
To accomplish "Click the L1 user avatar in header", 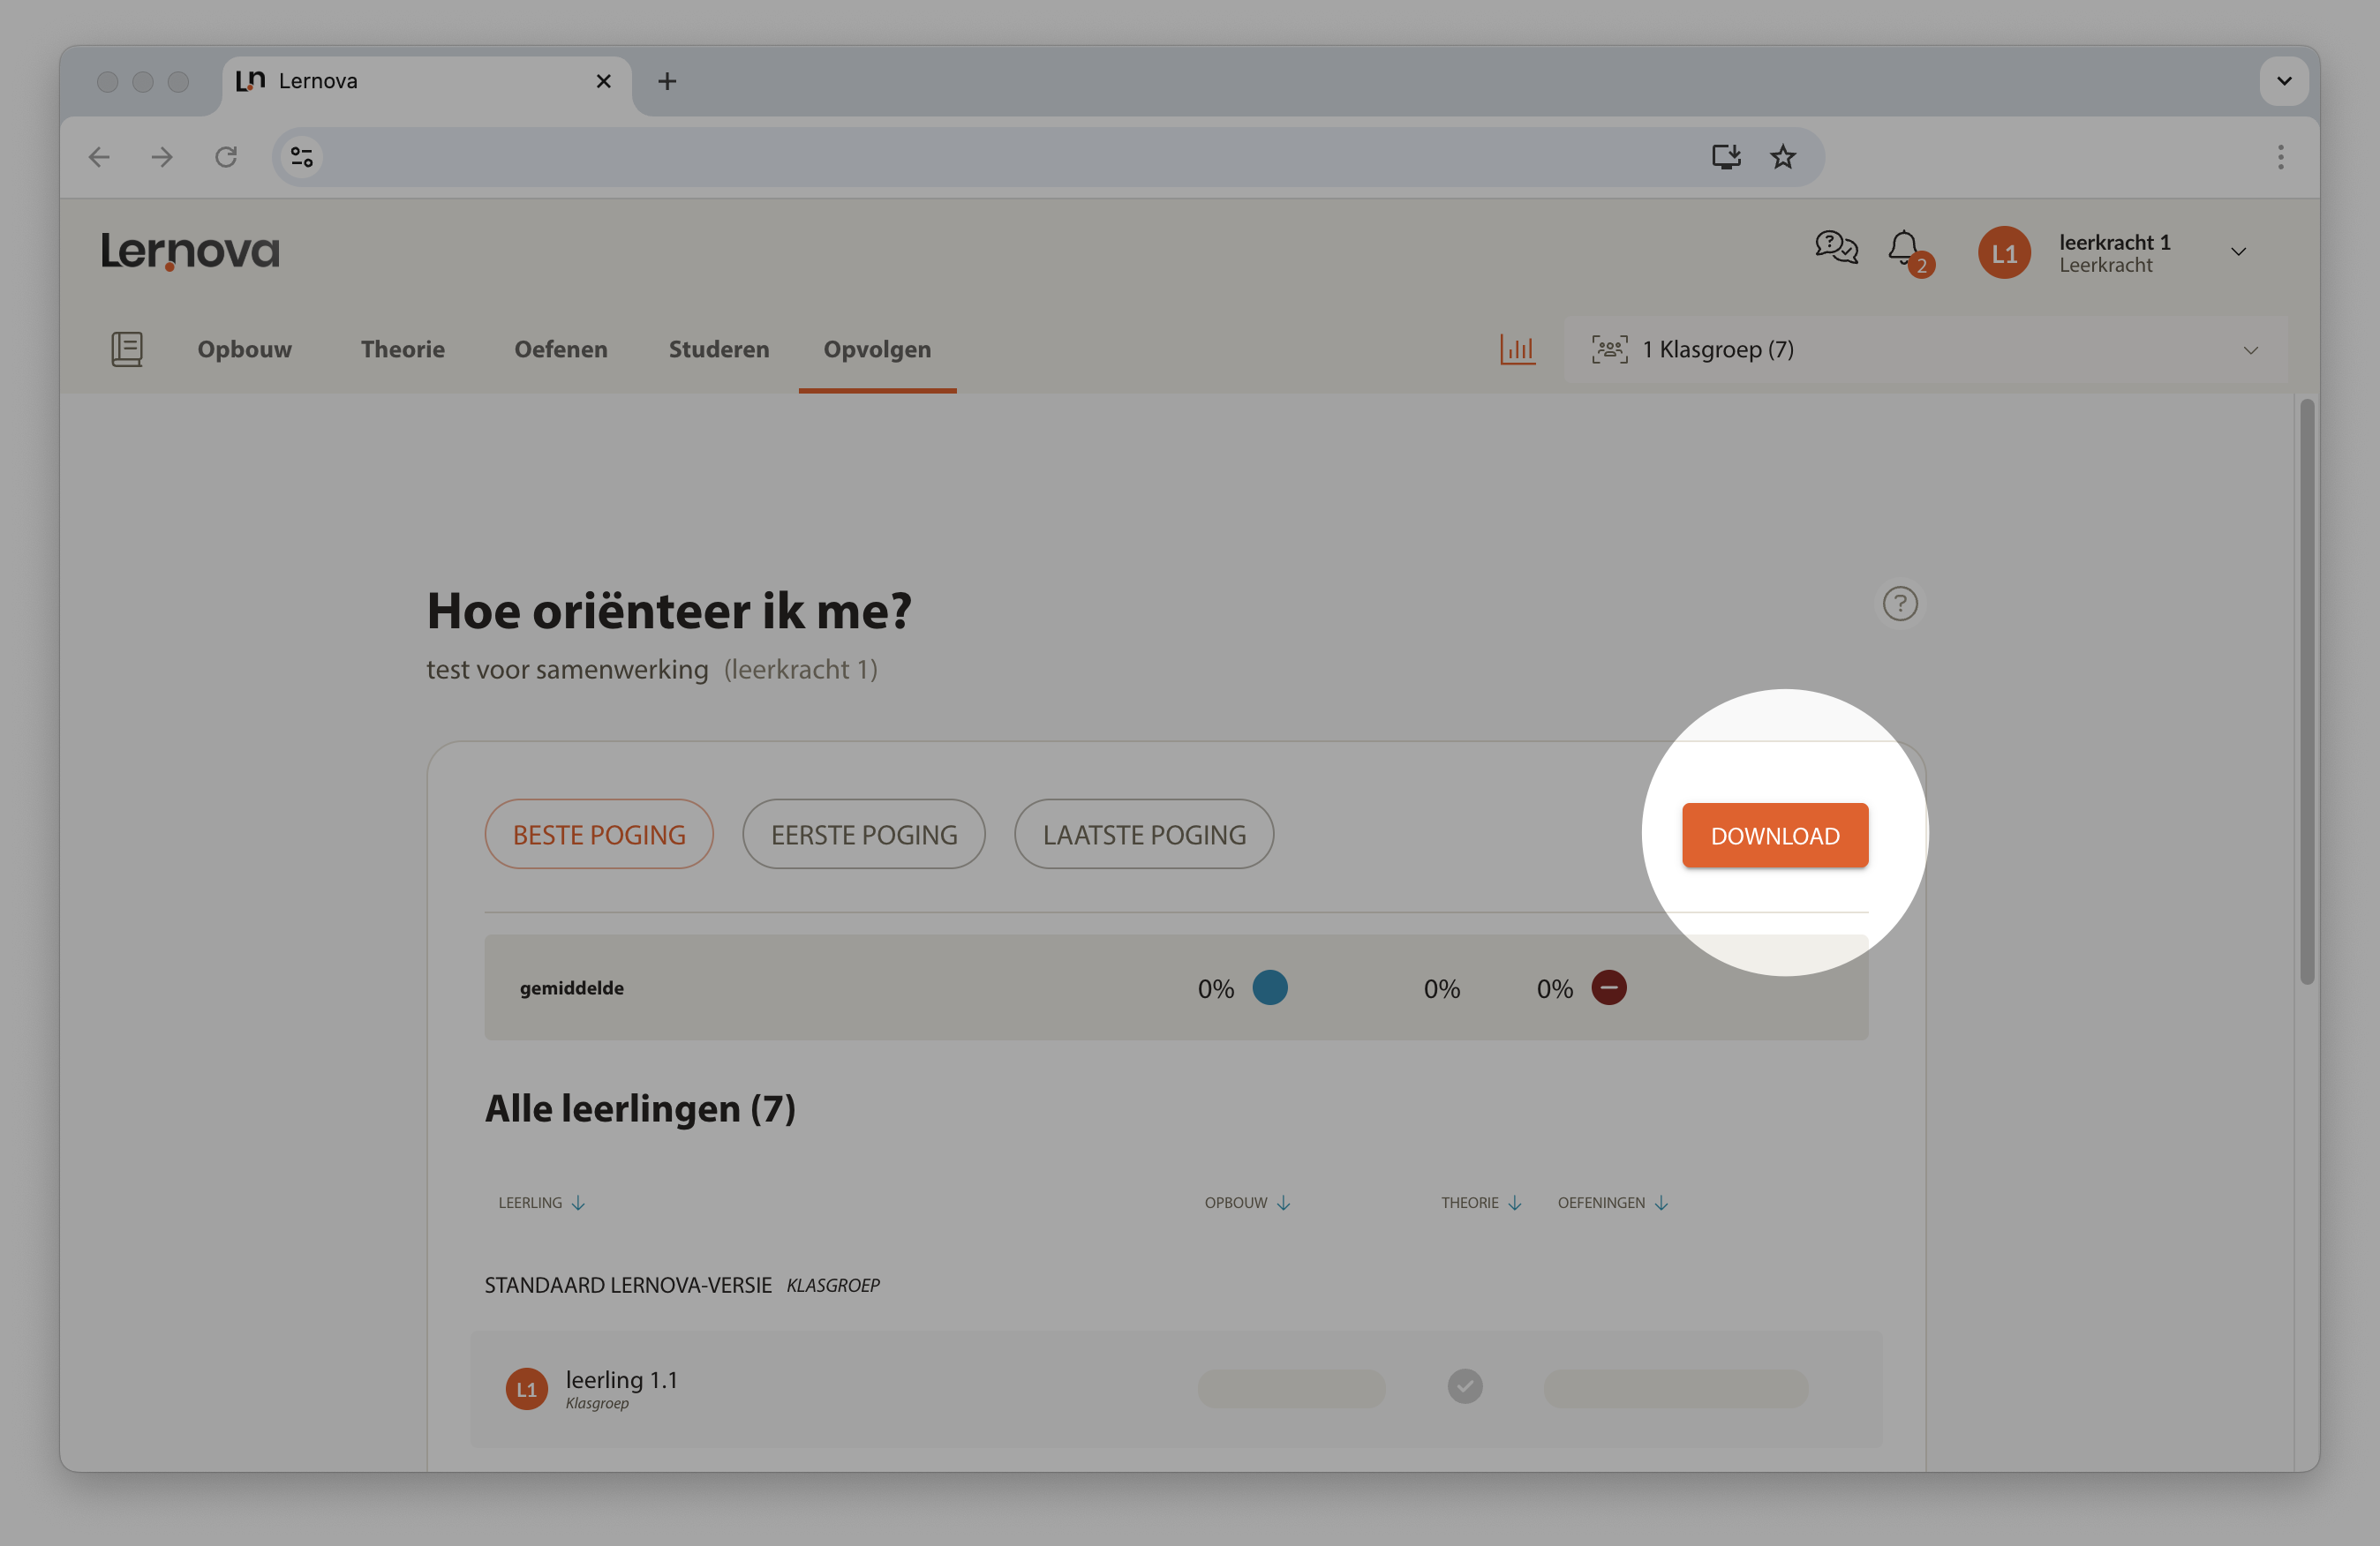I will pos(2004,253).
